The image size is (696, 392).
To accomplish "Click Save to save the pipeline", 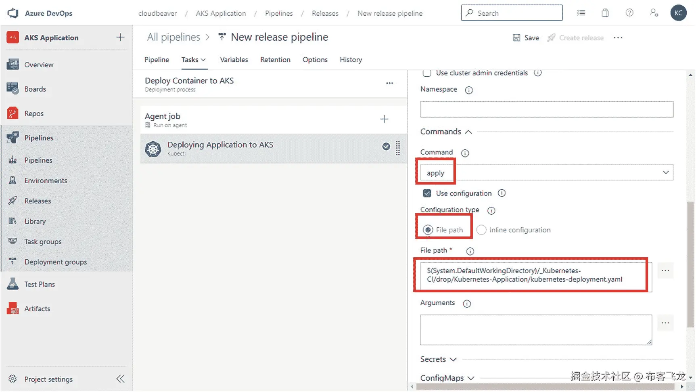I will [526, 38].
